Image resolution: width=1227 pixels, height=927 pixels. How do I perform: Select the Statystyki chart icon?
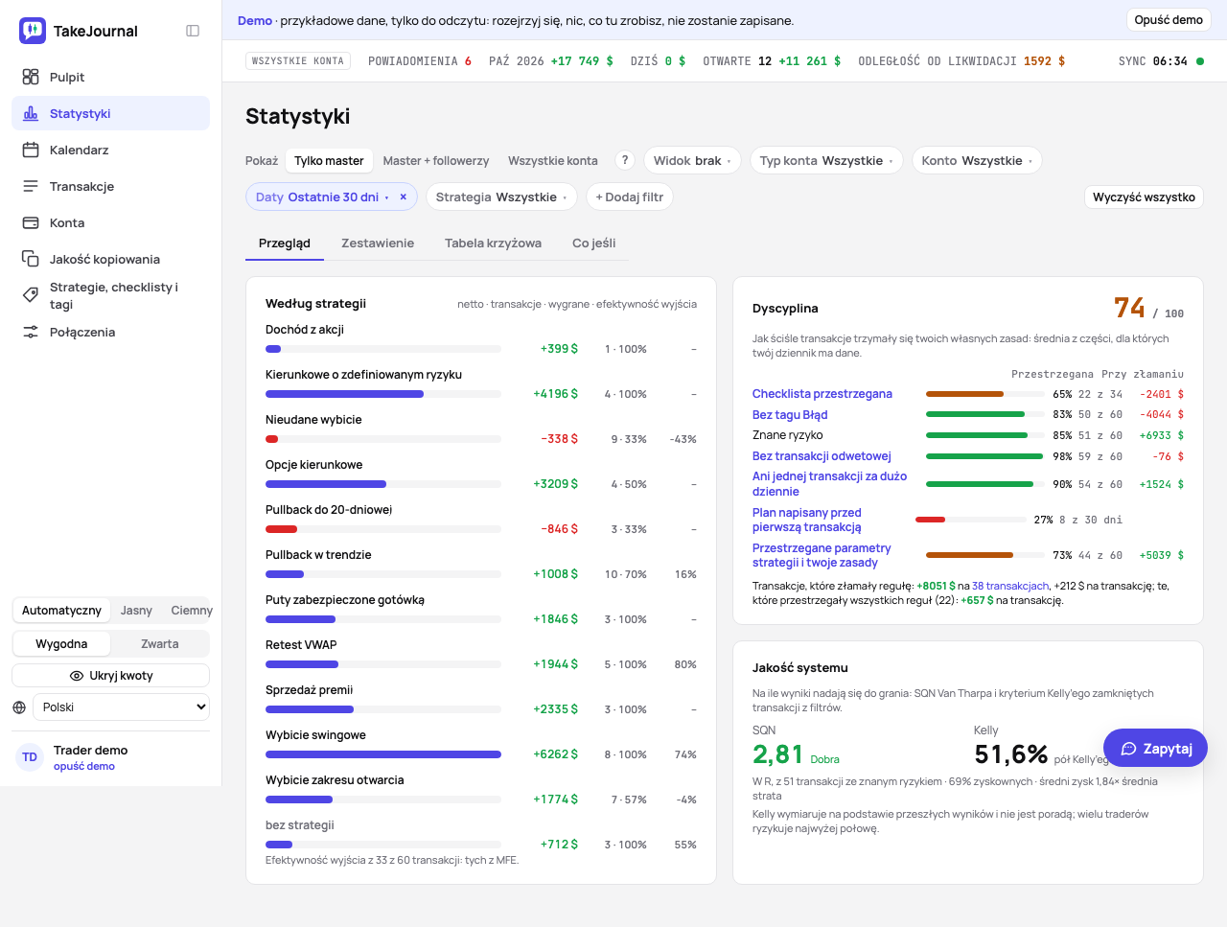point(31,113)
